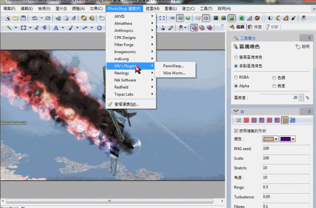This screenshot has height=208, width=316.
Task: Open the 效果(C) menu
Action: click(x=96, y=9)
